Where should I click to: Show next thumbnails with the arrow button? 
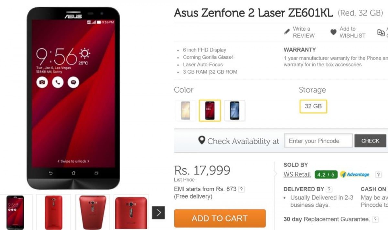coord(158,212)
